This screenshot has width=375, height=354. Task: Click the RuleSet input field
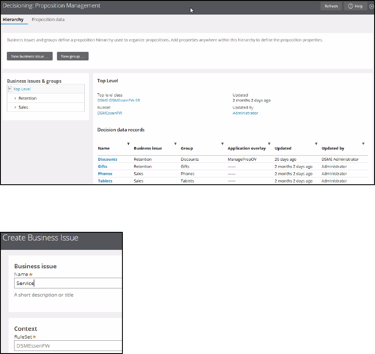pyautogui.click(x=68, y=345)
